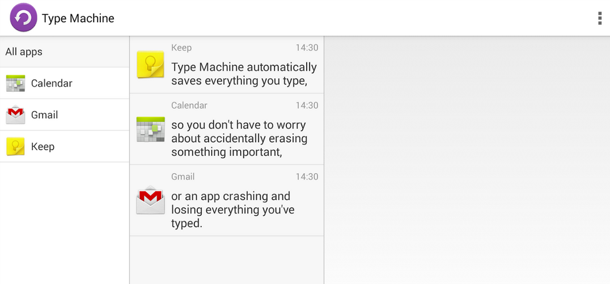Click the Keep lightbulb icon in the sidebar
Image resolution: width=610 pixels, height=284 pixels.
(15, 147)
